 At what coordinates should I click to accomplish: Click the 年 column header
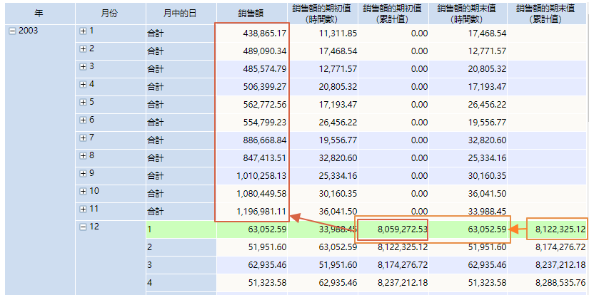pyautogui.click(x=39, y=14)
